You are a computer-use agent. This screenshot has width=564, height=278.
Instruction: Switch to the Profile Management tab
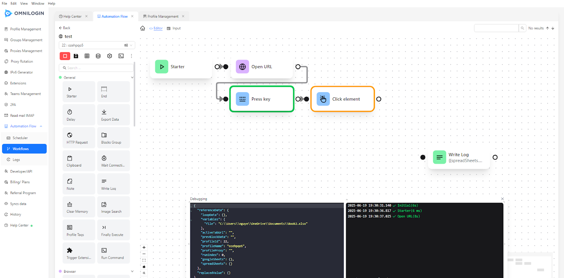tap(163, 17)
